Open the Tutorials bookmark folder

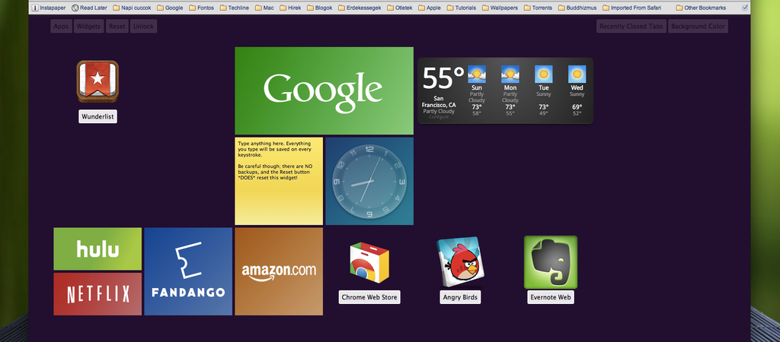click(462, 8)
